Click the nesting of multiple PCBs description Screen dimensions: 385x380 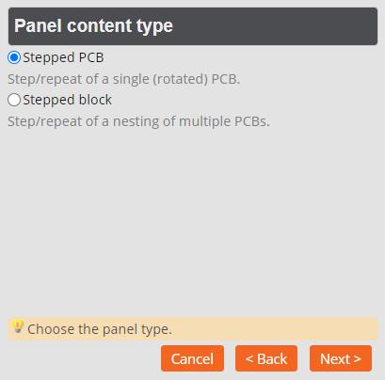coord(138,121)
